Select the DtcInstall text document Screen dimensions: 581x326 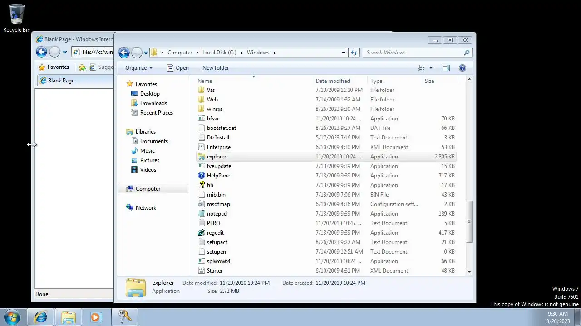pyautogui.click(x=326, y=138)
